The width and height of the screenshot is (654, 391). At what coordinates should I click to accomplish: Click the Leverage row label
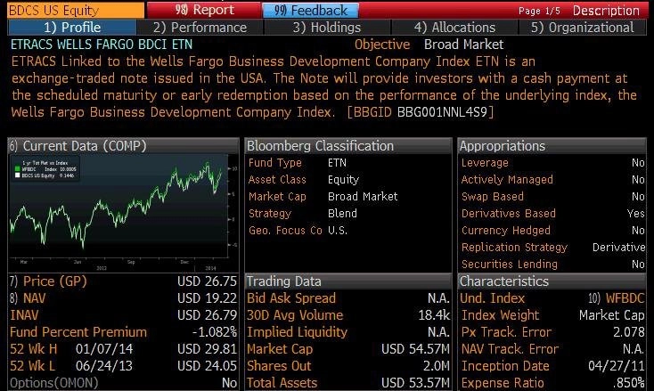[x=485, y=163]
